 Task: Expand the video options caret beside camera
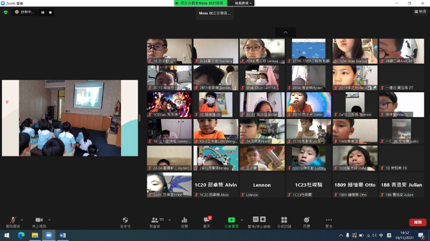point(49,220)
